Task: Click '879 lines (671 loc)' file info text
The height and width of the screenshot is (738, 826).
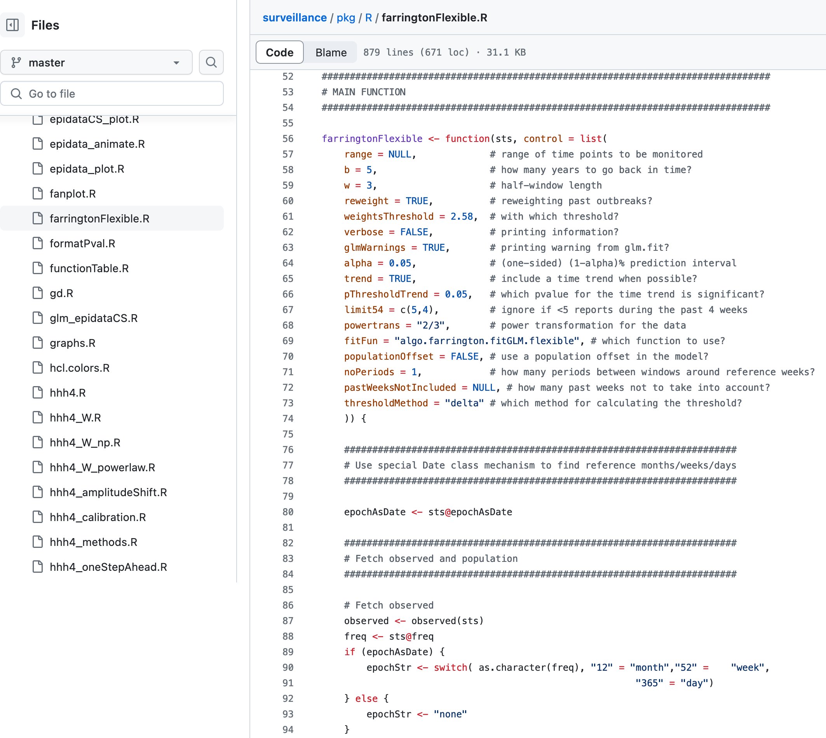Action: pos(416,52)
